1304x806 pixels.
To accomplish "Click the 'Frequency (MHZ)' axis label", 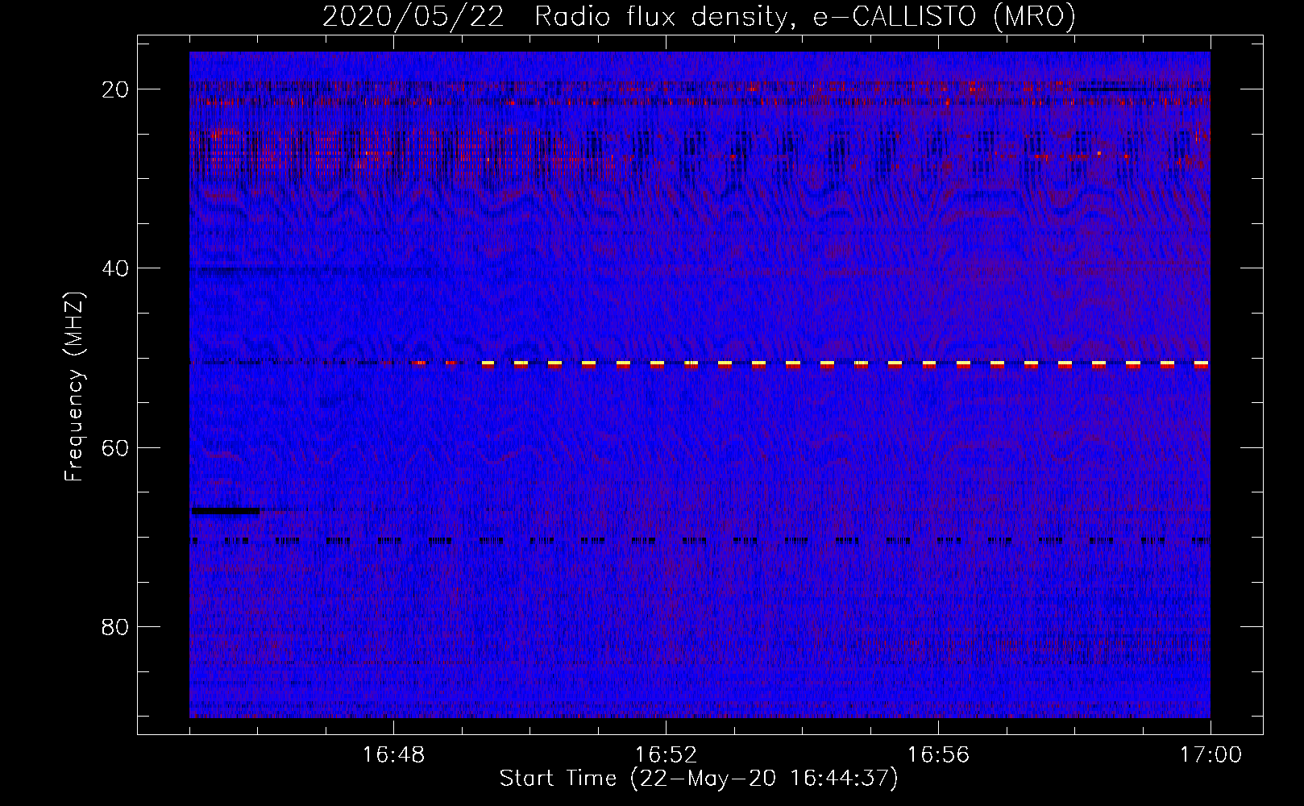I will point(74,386).
